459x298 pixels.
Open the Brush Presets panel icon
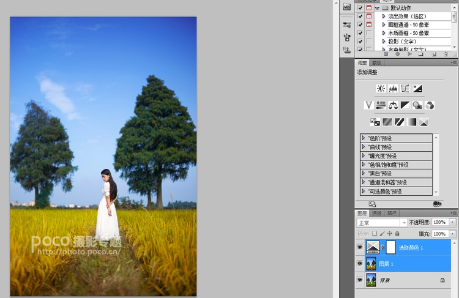347,25
